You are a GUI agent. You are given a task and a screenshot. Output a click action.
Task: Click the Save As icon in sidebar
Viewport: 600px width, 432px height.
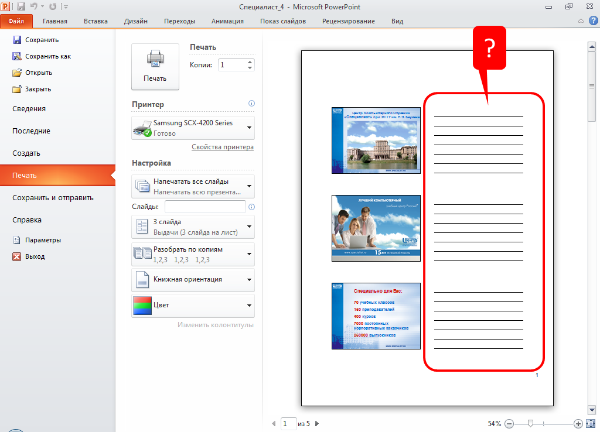(16, 56)
